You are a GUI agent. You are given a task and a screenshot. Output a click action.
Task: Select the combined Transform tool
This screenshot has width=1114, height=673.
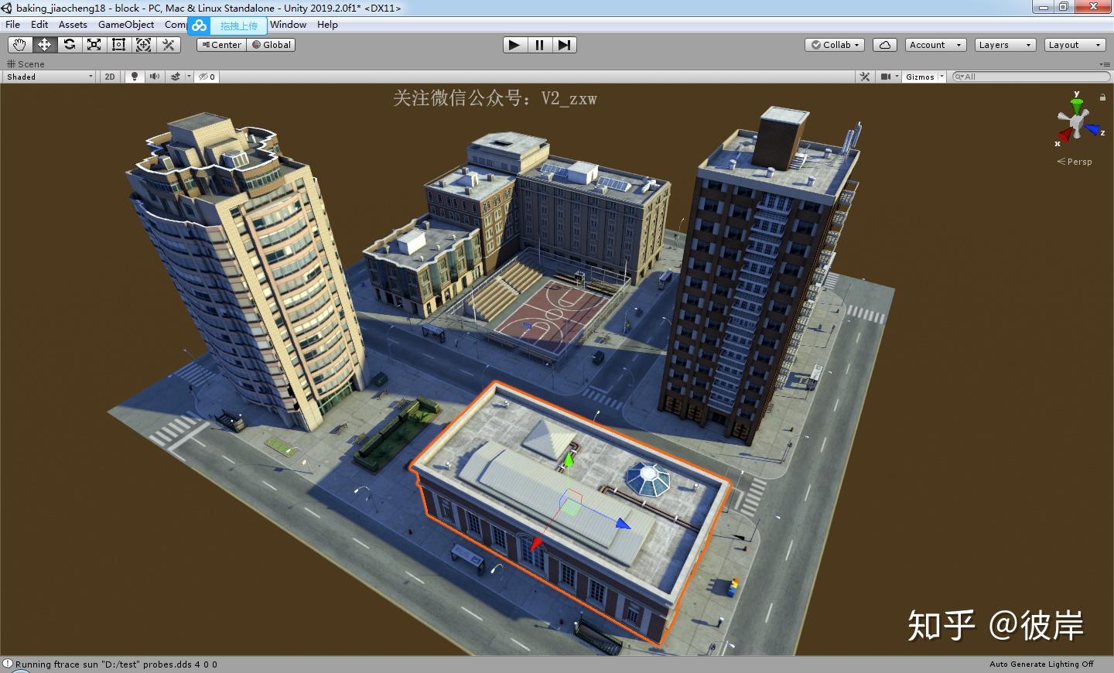pos(144,45)
